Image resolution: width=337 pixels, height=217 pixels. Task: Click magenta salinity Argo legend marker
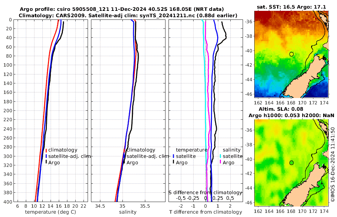(x=220, y=162)
